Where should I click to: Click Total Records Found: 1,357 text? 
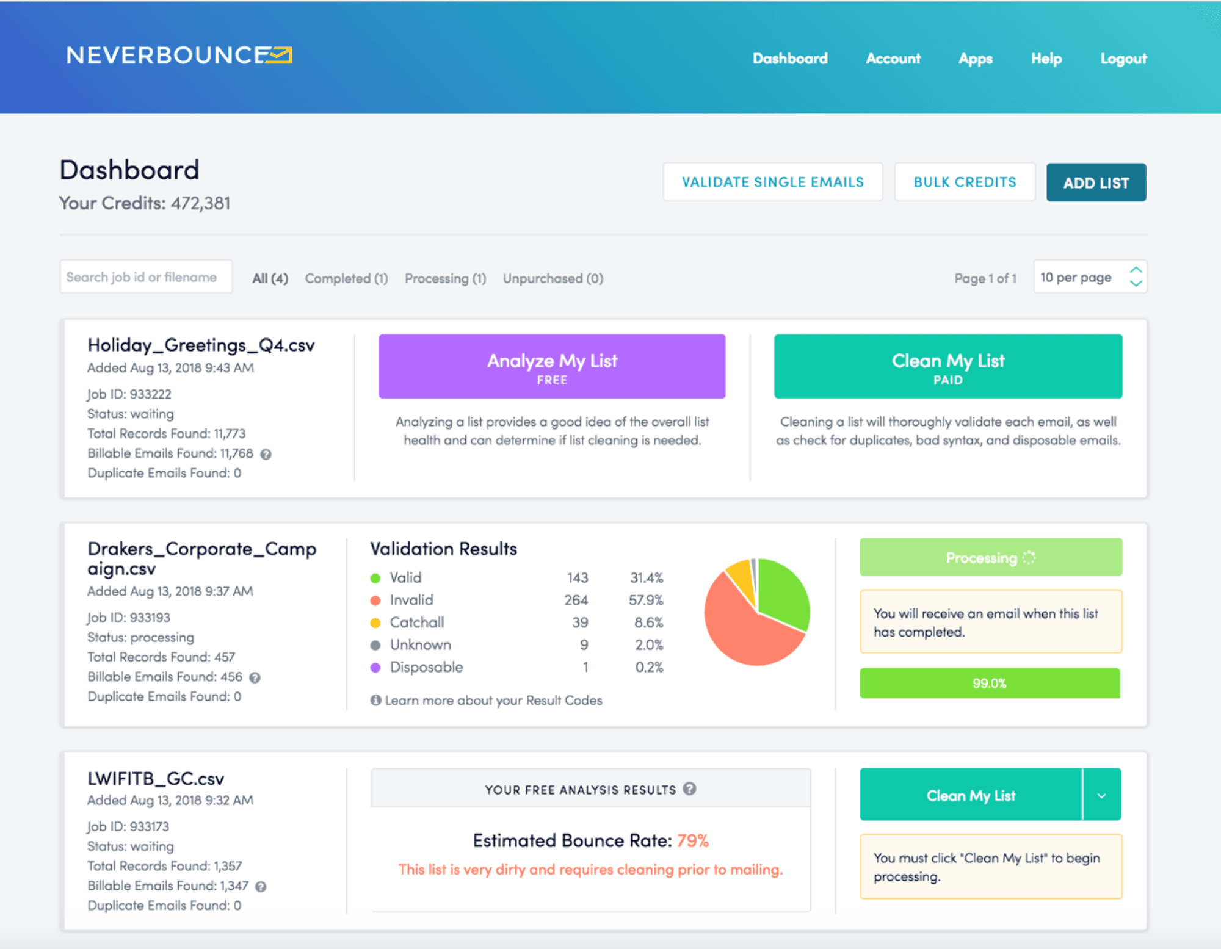(164, 866)
